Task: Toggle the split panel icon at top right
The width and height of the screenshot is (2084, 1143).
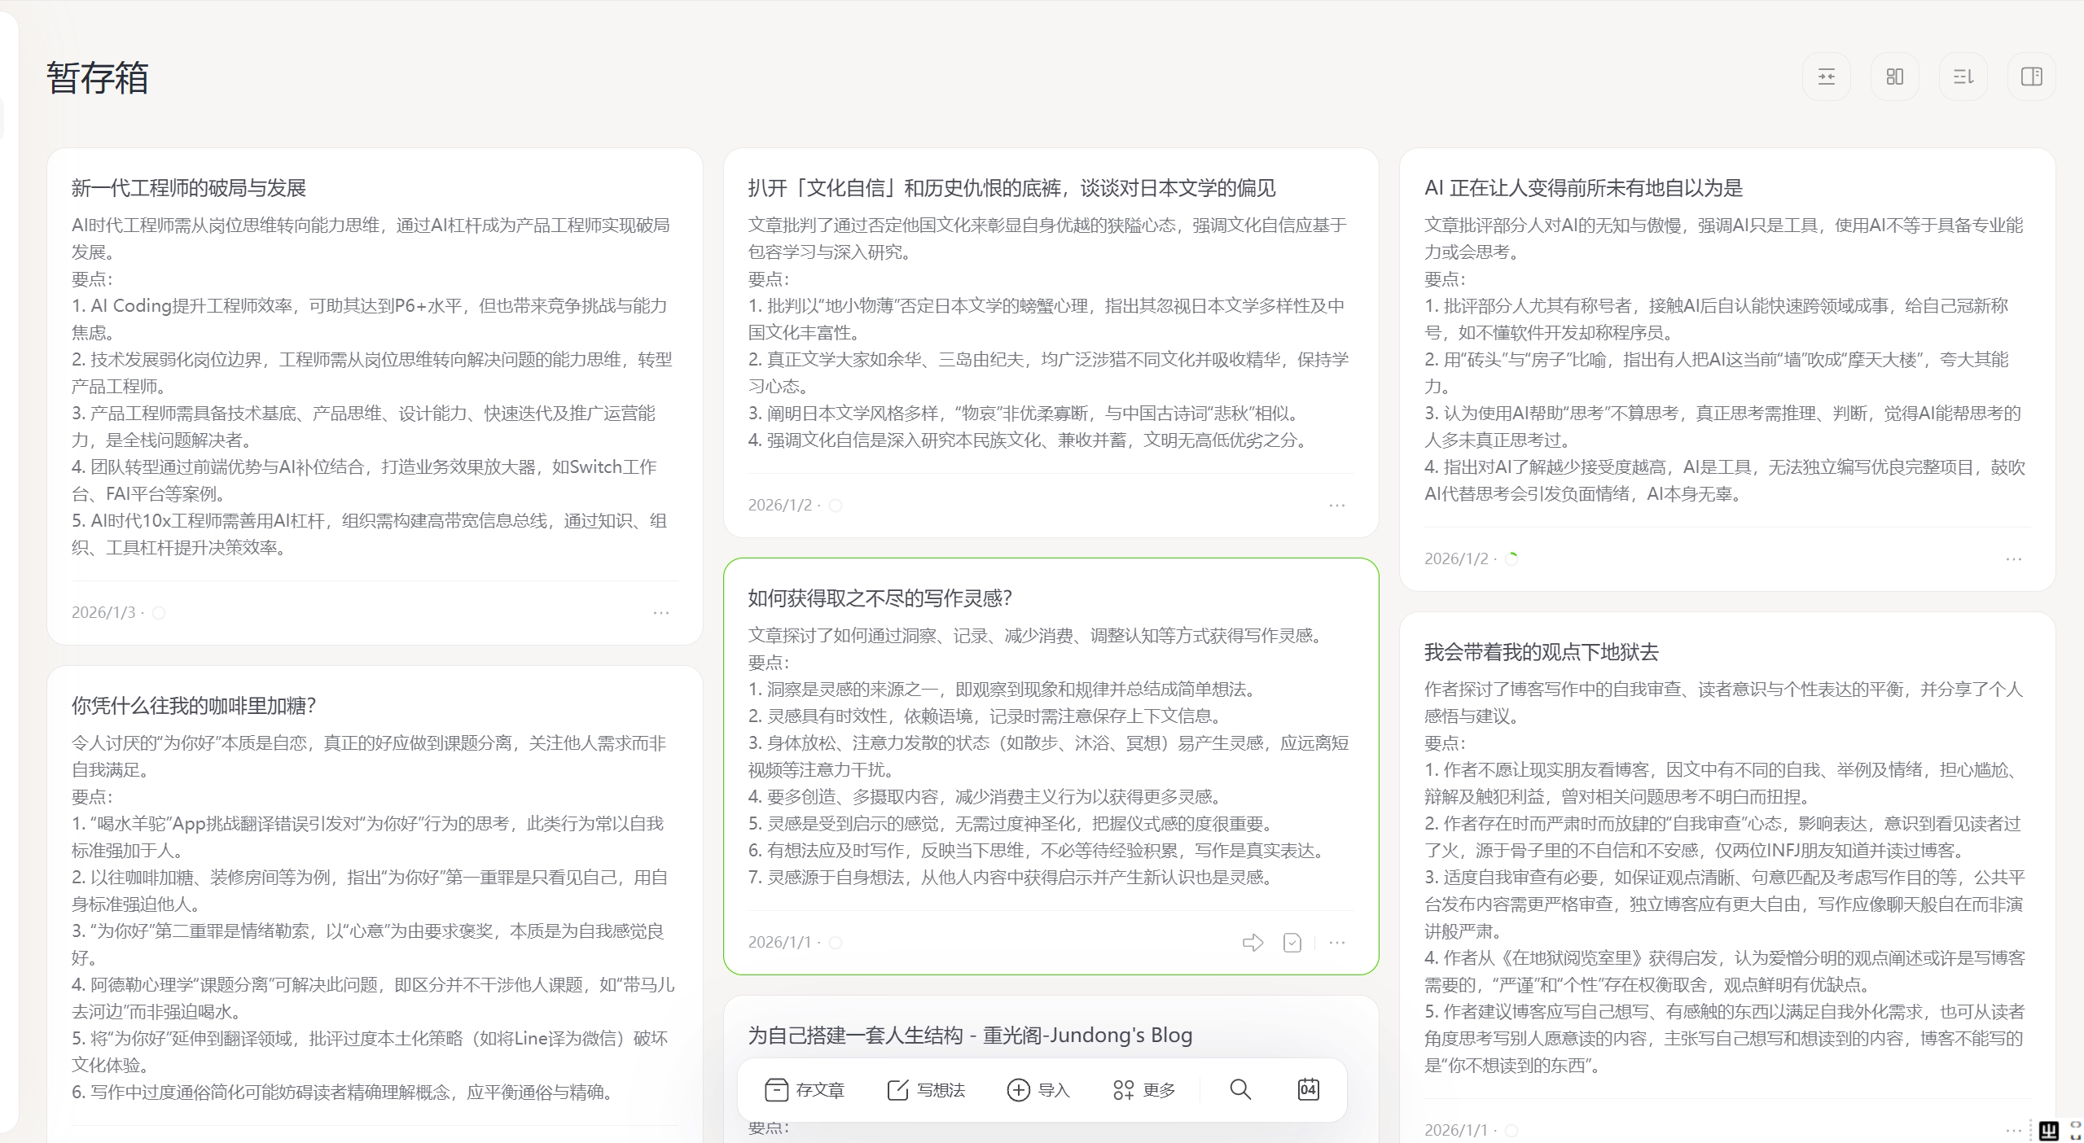Action: tap(2031, 76)
